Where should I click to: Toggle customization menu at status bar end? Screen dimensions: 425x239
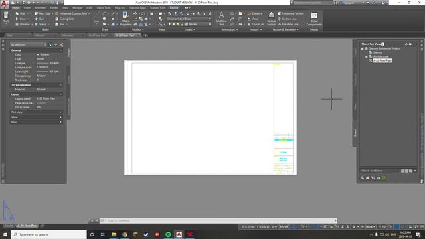(x=422, y=227)
